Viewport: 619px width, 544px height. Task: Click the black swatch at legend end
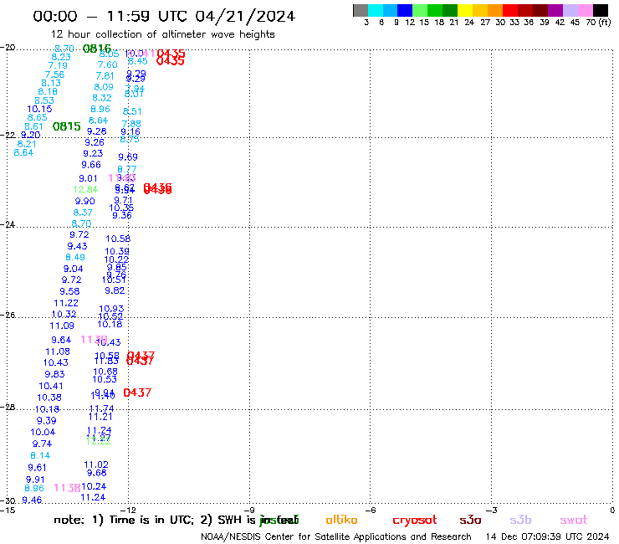click(601, 10)
